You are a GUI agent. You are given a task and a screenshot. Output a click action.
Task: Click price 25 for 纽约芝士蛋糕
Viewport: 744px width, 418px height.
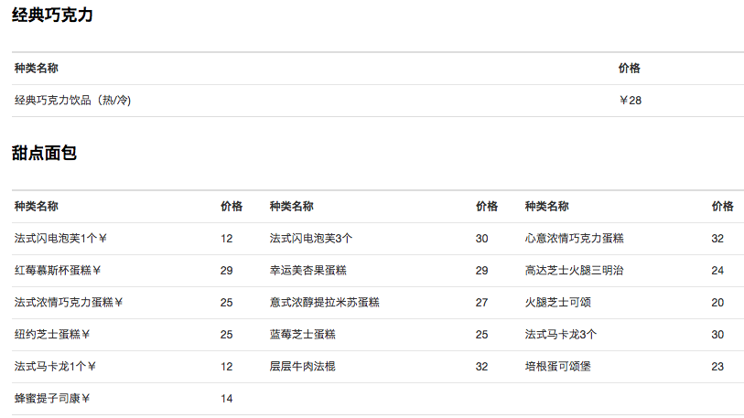click(226, 335)
